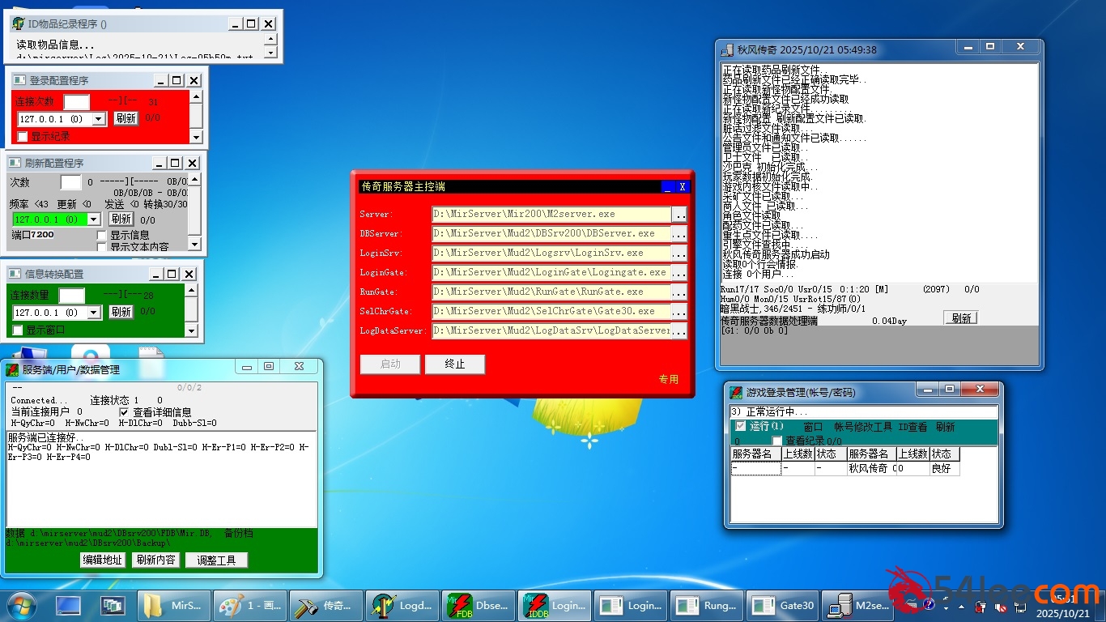Open the green 127.0.0.1 dropdown in 刷新配置程序
The height and width of the screenshot is (622, 1106).
94,219
